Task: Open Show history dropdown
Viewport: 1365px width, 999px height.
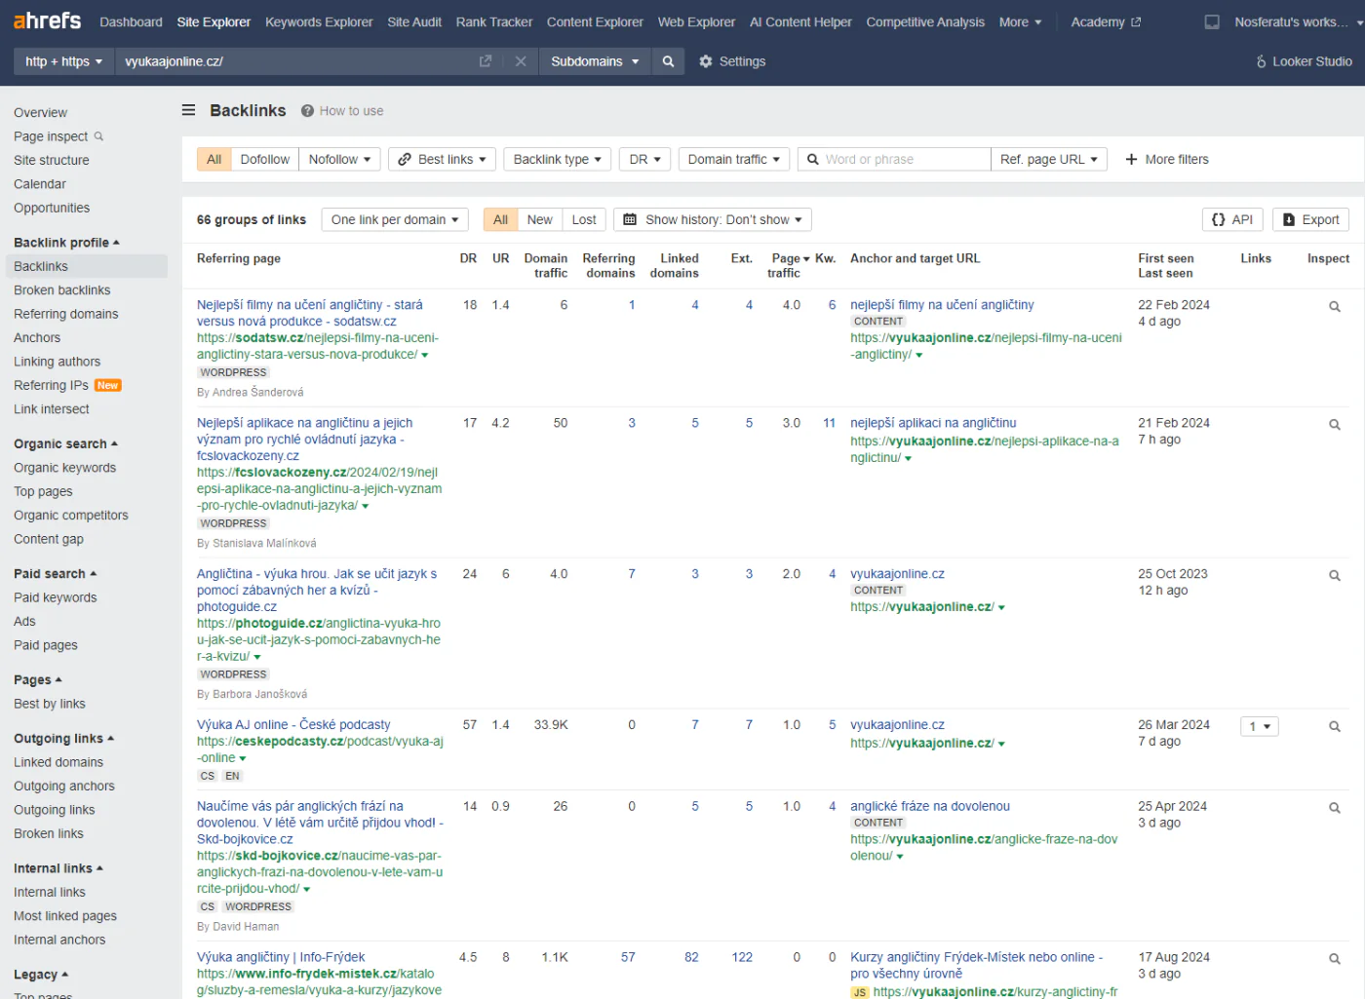Action: (713, 219)
